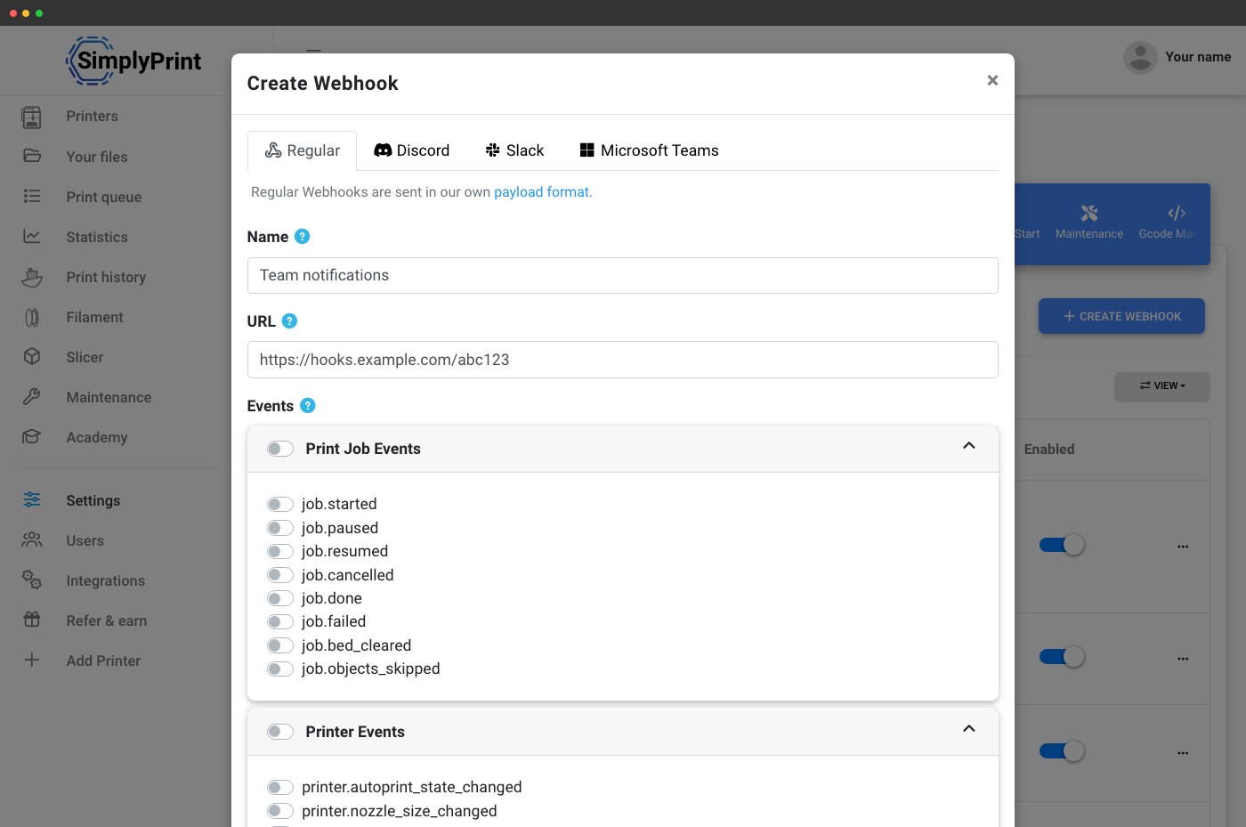Click the Create Webhook button
The height and width of the screenshot is (827, 1246).
tap(1121, 316)
